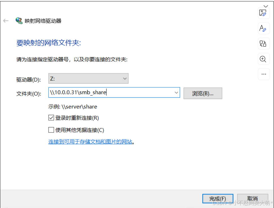Image resolution: width=274 pixels, height=208 pixels.
Task: Expand the drive letter Z: dropdown
Action: [88, 78]
